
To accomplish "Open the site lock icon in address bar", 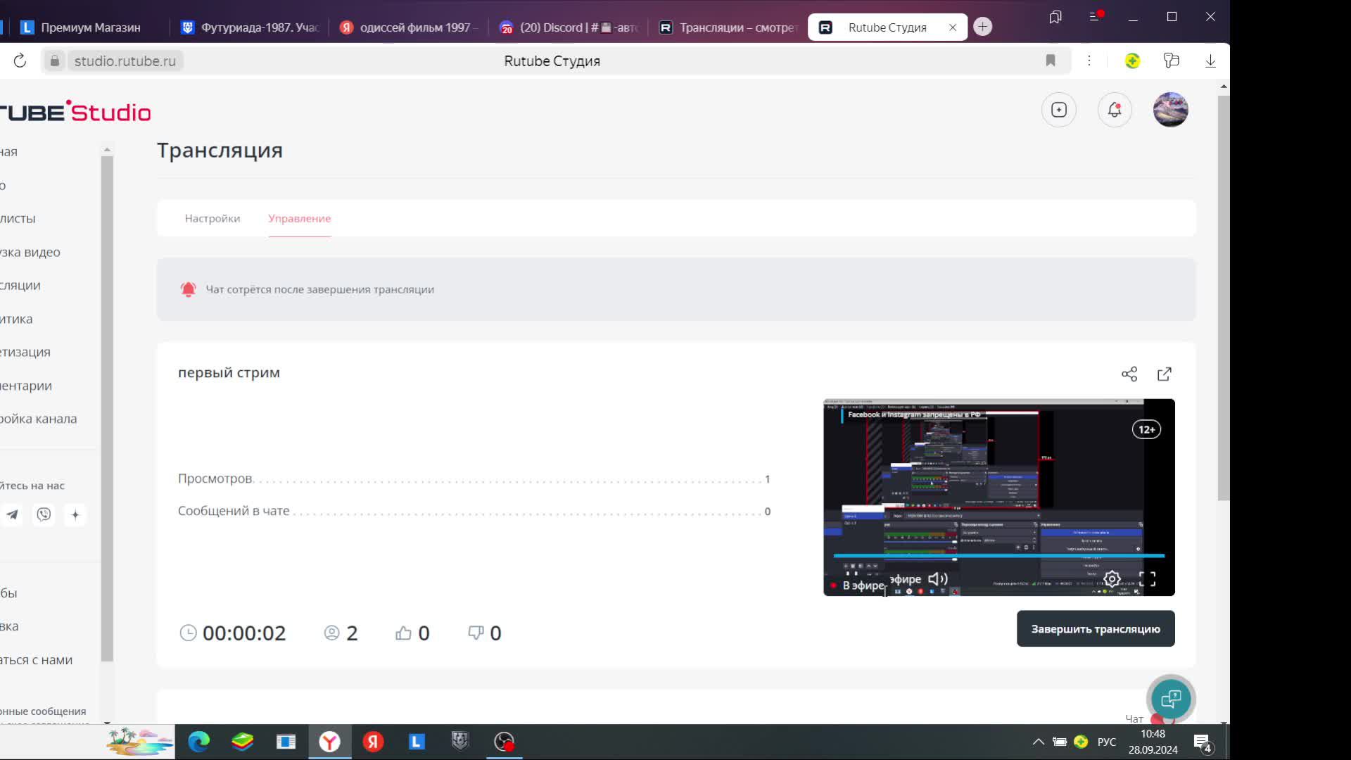I will [55, 61].
